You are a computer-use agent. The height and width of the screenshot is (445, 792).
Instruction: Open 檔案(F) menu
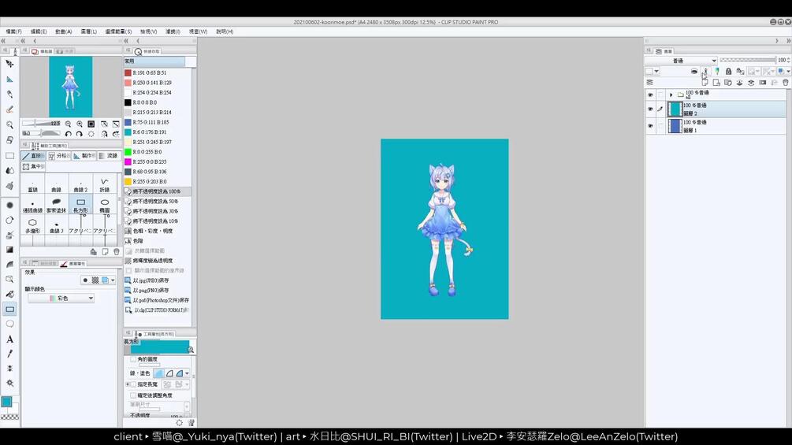point(13,32)
